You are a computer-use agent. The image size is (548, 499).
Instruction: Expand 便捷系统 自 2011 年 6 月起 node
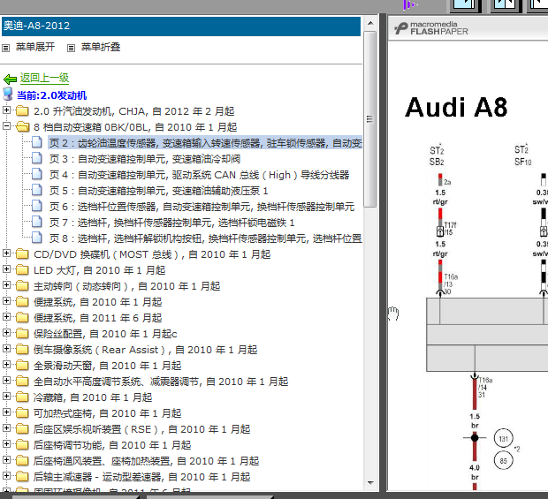coord(6,317)
